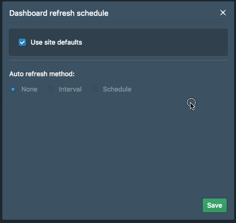
Task: Click the filled dot inside the None radio
Action: (13, 89)
